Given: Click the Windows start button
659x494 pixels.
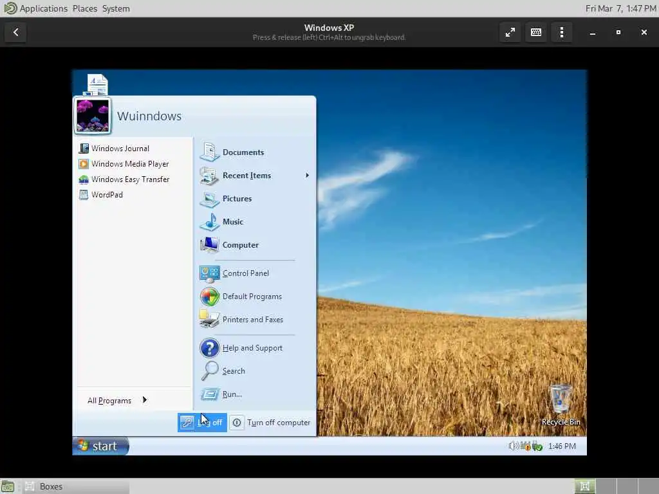Looking at the screenshot, I should (100, 446).
